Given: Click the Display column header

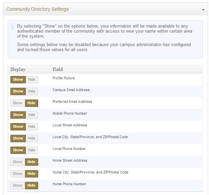Looking at the screenshot, I should (18, 70).
